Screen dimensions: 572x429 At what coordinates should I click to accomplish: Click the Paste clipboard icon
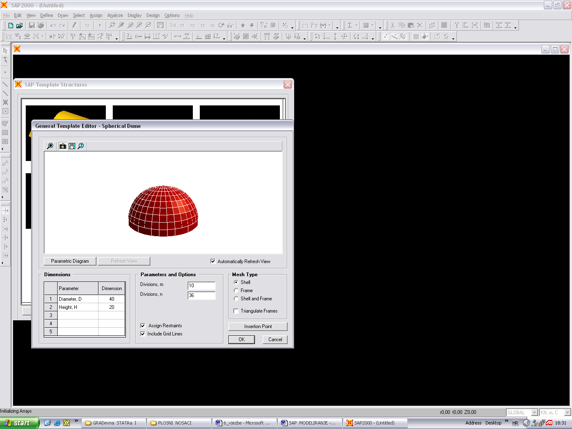(x=411, y=25)
